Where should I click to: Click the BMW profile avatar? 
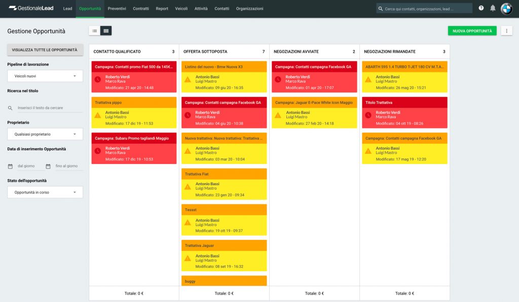[x=506, y=9]
